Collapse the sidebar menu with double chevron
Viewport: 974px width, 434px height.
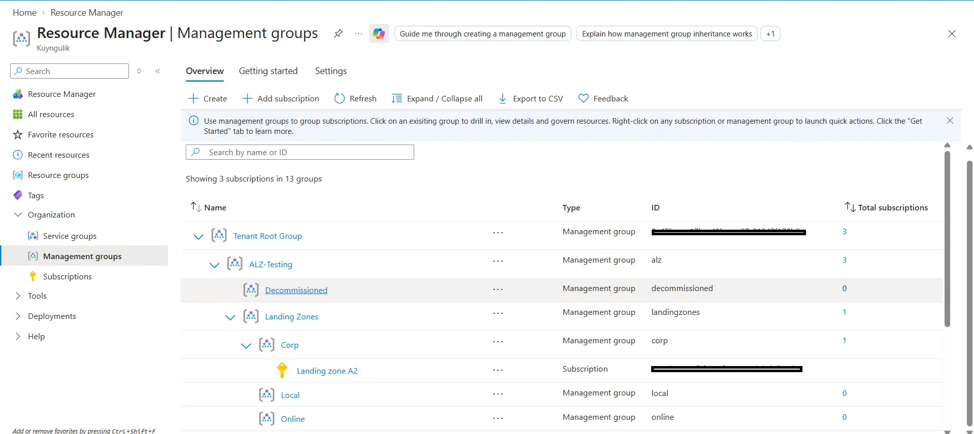pos(158,71)
